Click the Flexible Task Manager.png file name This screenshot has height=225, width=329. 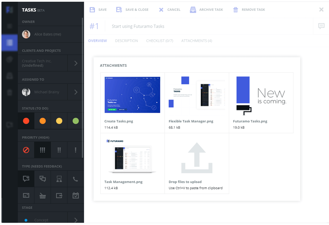(x=191, y=121)
